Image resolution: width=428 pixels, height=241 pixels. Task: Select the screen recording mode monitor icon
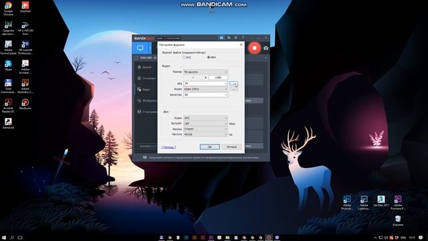[x=140, y=48]
